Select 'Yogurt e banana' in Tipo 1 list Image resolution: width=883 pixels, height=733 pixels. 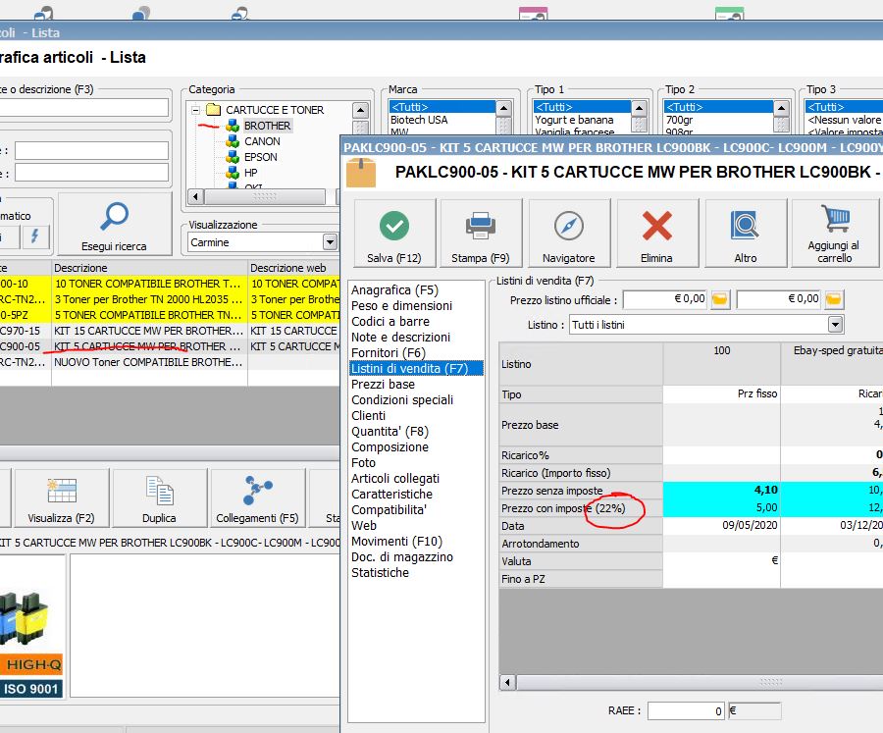coord(574,120)
